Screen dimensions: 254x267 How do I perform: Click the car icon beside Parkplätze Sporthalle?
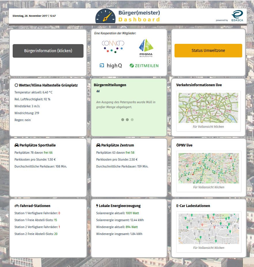click(17, 145)
